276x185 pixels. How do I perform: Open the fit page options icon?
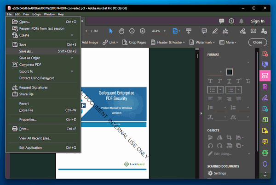[176, 31]
